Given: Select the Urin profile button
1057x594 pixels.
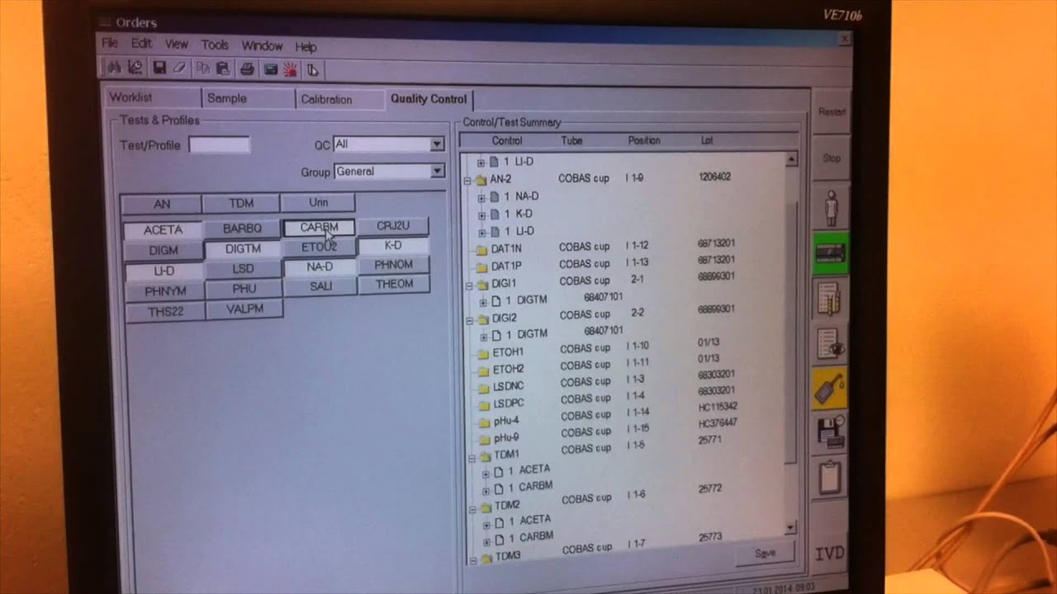Looking at the screenshot, I should pos(318,202).
